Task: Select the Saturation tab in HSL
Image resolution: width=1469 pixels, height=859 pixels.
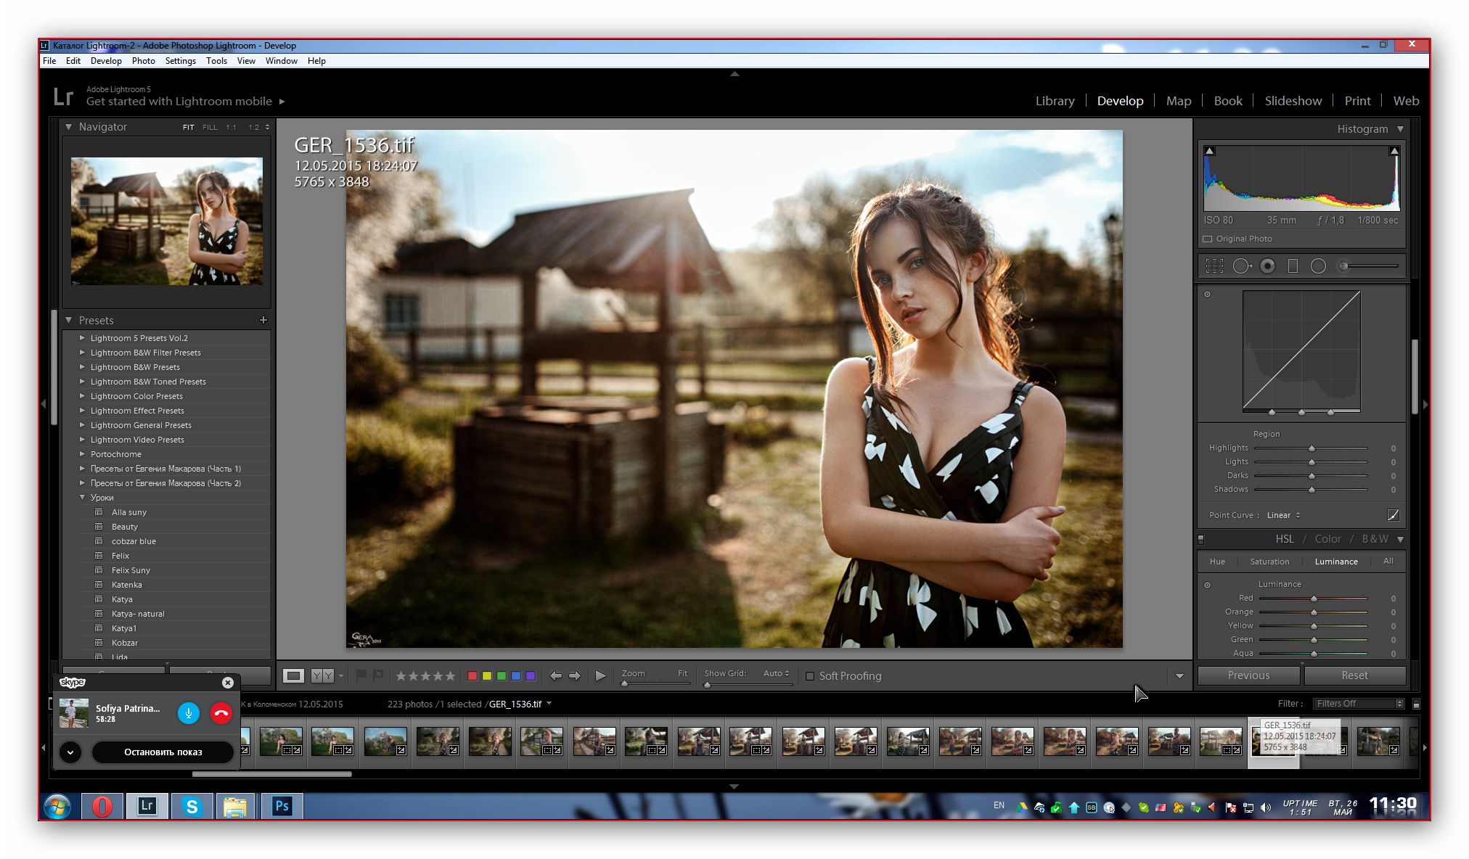Action: (1269, 562)
